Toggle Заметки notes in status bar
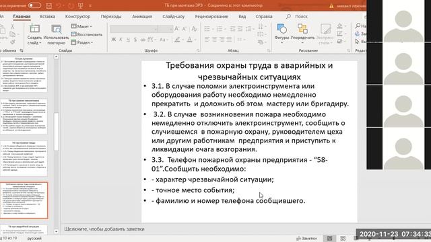Image resolution: width=431 pixels, height=242 pixels. pyautogui.click(x=306, y=239)
